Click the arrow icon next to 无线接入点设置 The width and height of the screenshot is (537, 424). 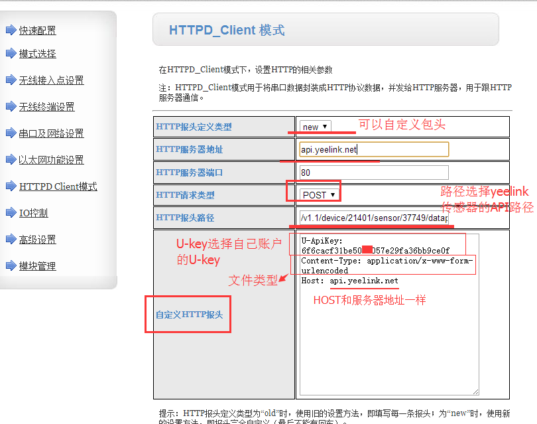11,80
